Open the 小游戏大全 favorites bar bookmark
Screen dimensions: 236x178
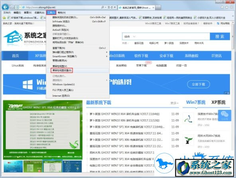210,18
